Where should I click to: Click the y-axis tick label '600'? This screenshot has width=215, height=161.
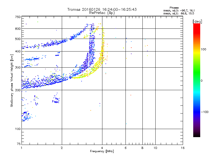[x=18, y=29]
